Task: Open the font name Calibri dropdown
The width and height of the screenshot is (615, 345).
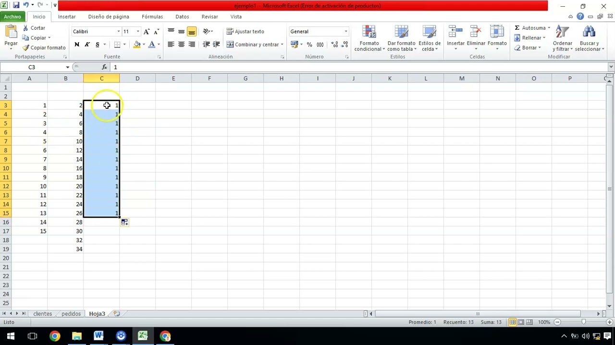Action: [x=118, y=32]
